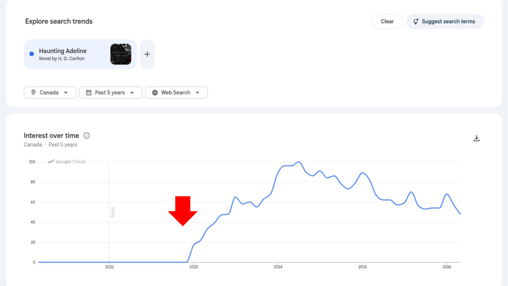Click the Clear button

pos(387,21)
